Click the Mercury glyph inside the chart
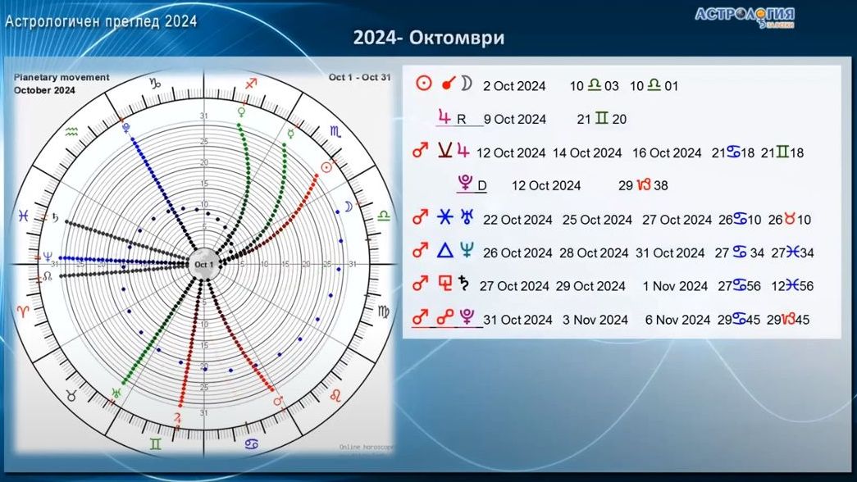This screenshot has height=482, width=857. tap(291, 134)
